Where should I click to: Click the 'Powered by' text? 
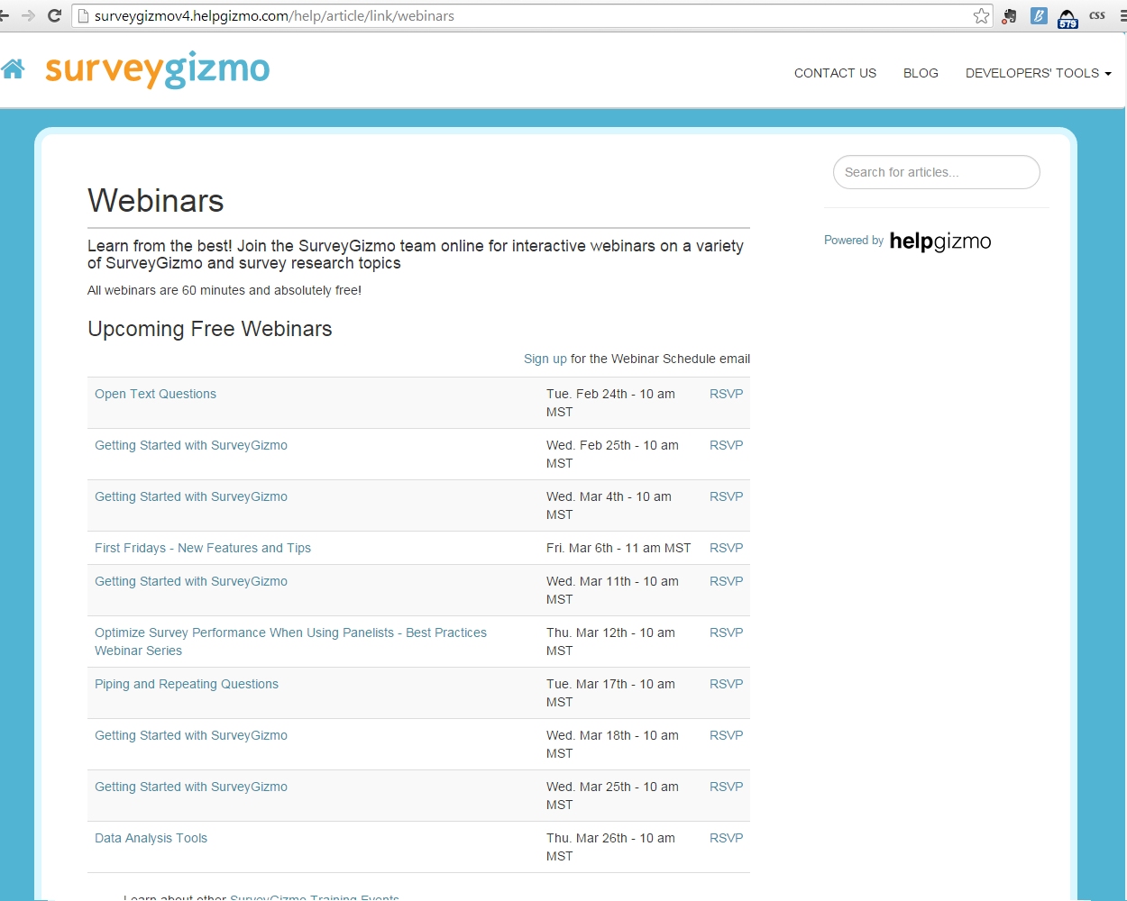coord(854,241)
